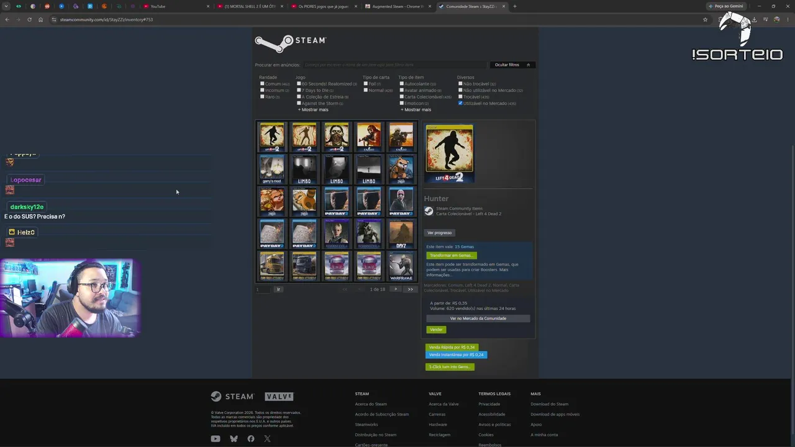Screen dimensions: 795x447
Task: Enable the 7 Days to Die filter
Action: coord(299,90)
